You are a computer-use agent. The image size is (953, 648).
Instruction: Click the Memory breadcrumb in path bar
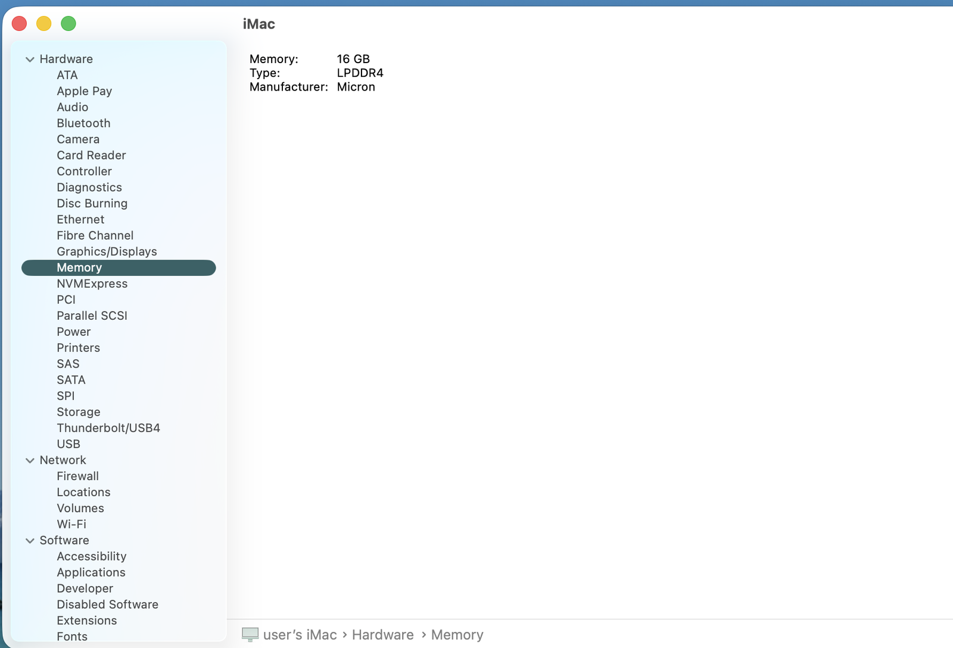point(457,635)
